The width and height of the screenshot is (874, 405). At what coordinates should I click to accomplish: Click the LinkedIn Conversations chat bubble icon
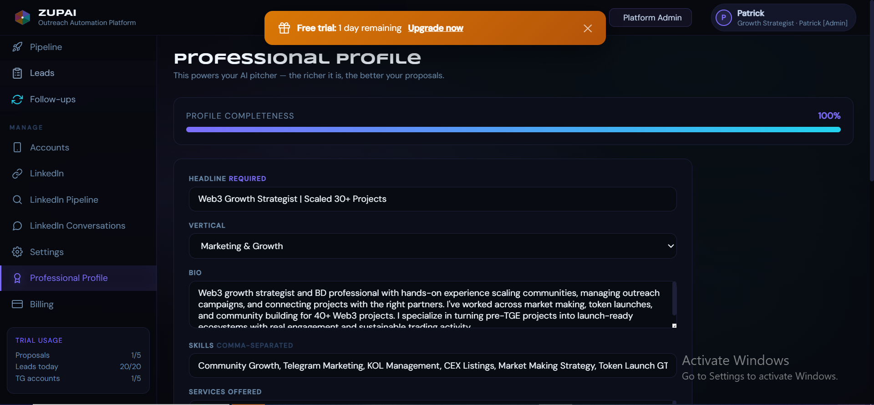tap(17, 226)
